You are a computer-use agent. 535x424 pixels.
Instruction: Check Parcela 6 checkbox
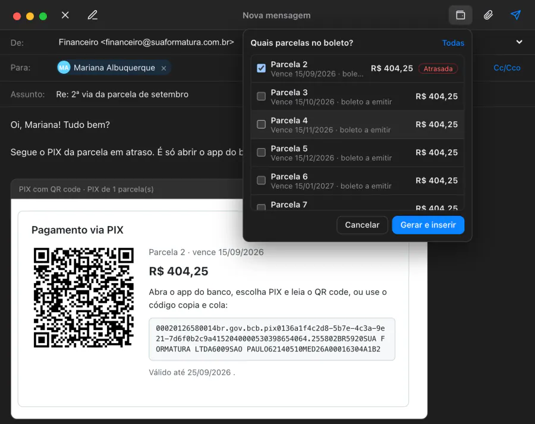tap(262, 180)
